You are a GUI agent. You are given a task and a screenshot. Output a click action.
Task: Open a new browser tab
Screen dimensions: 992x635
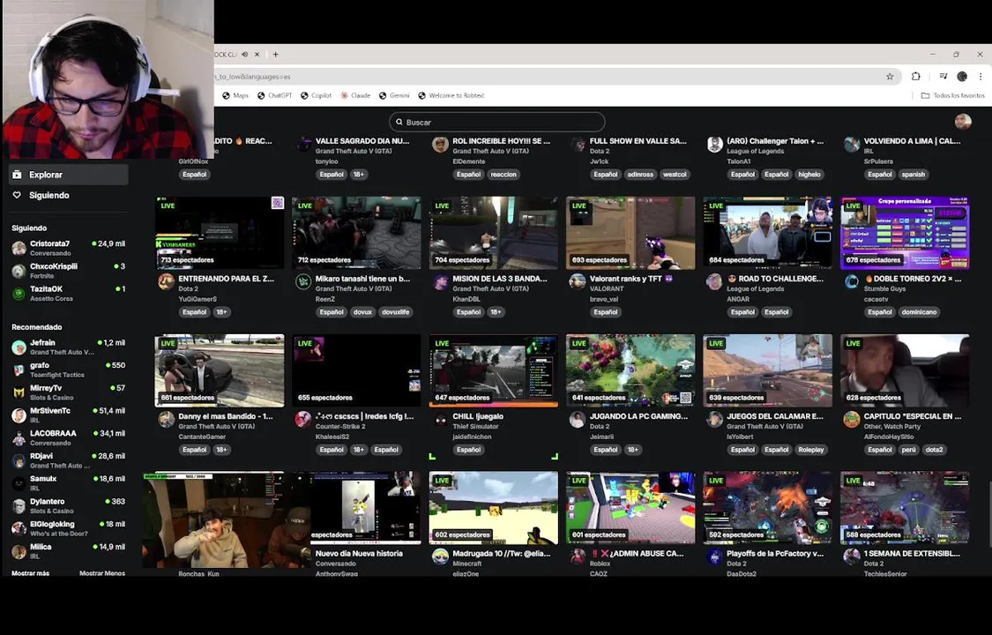[x=275, y=55]
